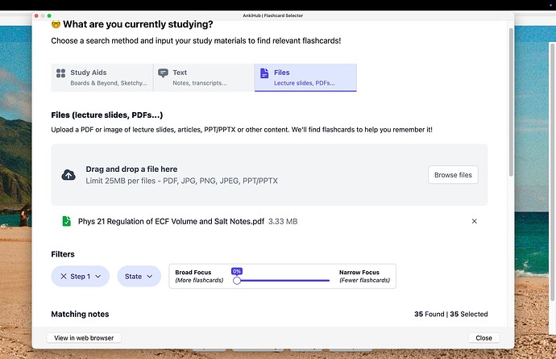Switch to the Study Aids tab
This screenshot has height=359, width=556.
102,77
